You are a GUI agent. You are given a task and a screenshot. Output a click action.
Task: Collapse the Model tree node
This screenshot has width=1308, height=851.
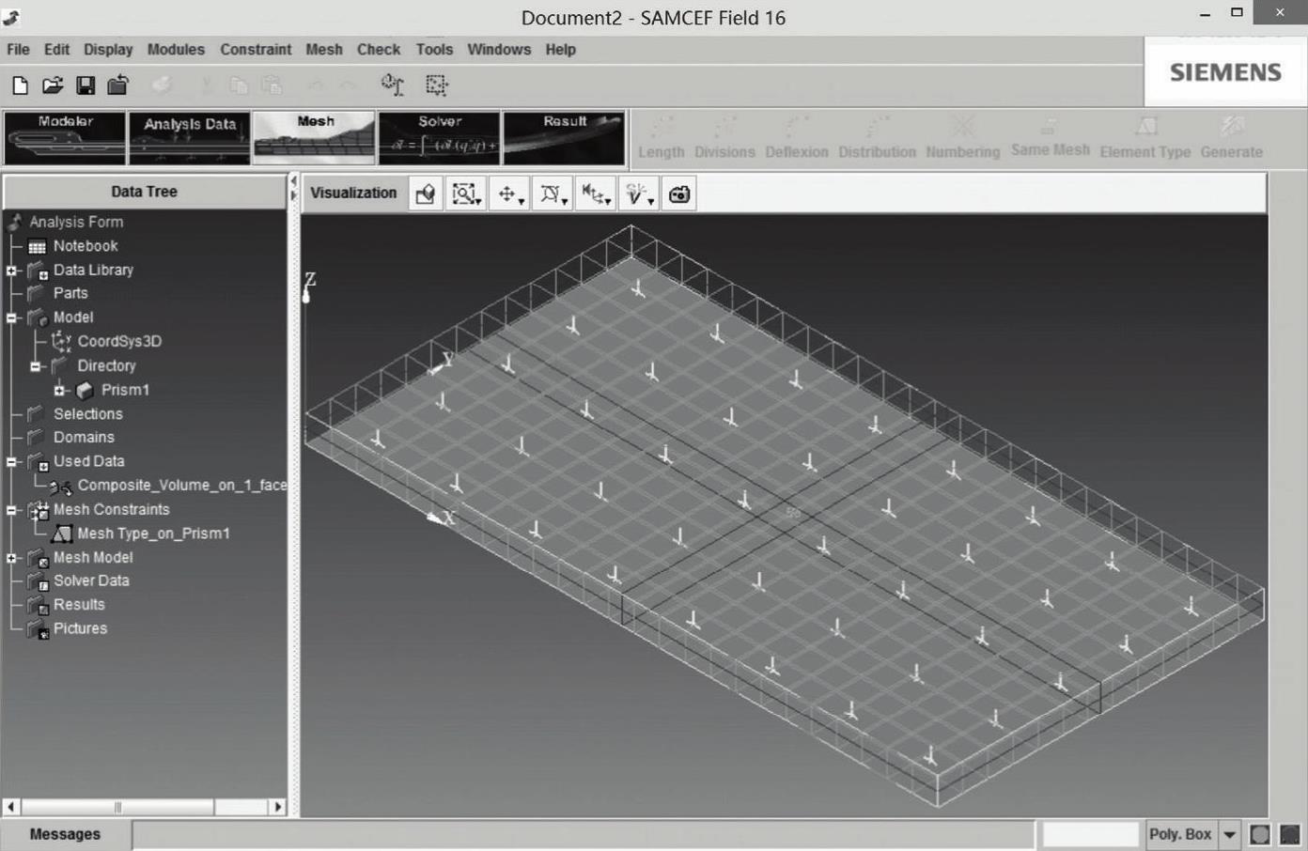tap(11, 317)
